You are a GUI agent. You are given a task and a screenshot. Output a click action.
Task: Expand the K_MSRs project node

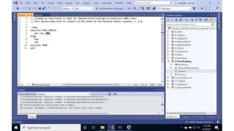(x=168, y=32)
